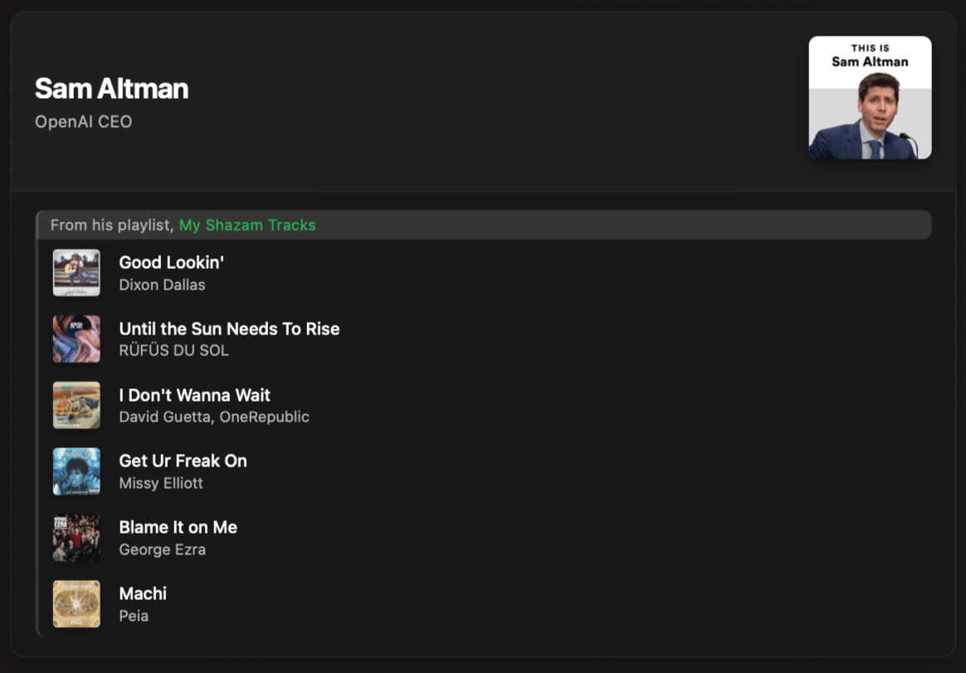Screen dimensions: 966x673
Task: Click the OpenAI CEO subtitle text
Action: click(x=83, y=122)
